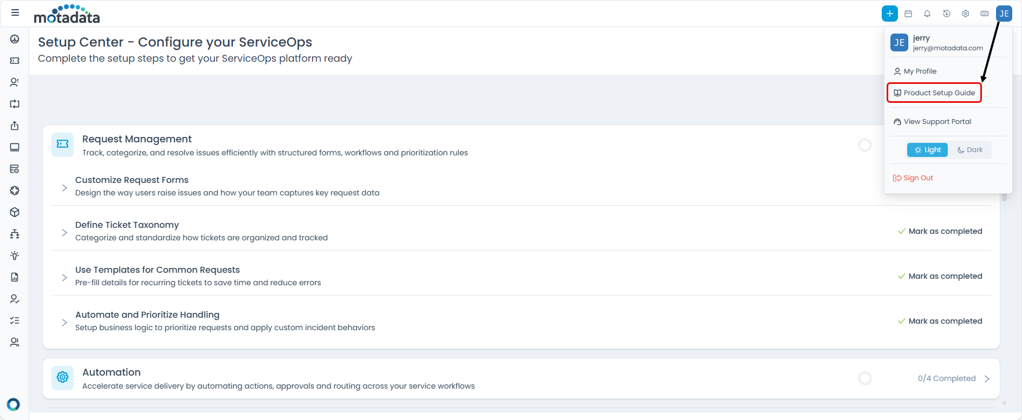The width and height of the screenshot is (1022, 420).
Task: Click the keyboard shortcuts icon
Action: pos(985,14)
